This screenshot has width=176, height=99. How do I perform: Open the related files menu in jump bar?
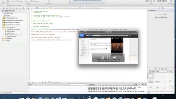coord(29,8)
